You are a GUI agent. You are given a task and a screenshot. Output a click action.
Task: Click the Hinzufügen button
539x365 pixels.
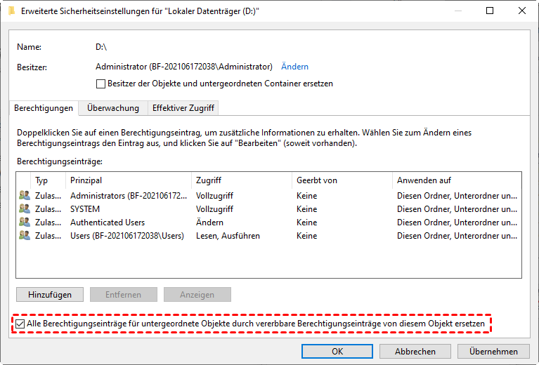(50, 295)
